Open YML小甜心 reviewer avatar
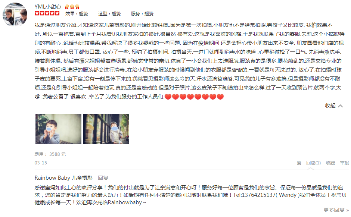This screenshot has width=351, height=217. 15,14
